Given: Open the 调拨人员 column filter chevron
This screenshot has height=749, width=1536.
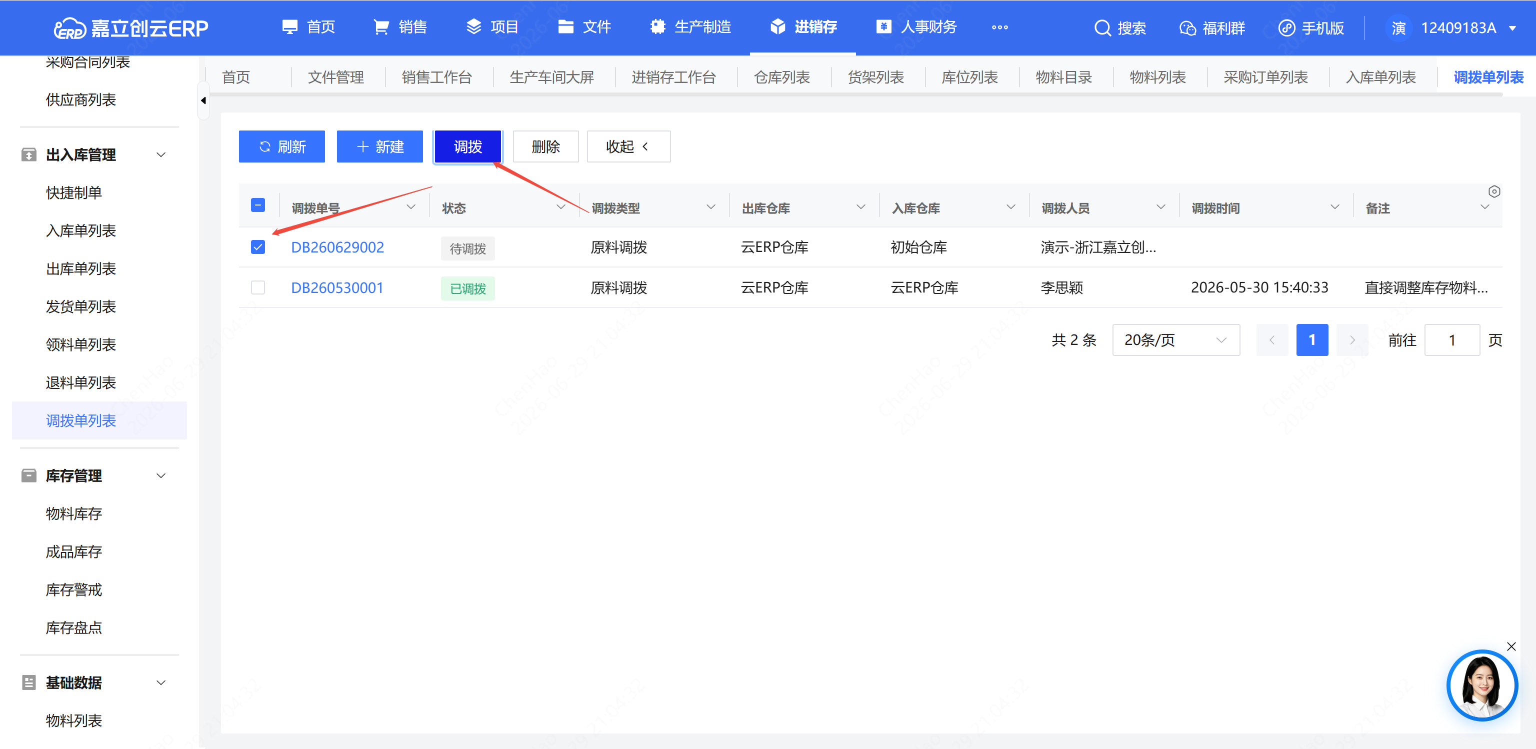Looking at the screenshot, I should pos(1160,207).
